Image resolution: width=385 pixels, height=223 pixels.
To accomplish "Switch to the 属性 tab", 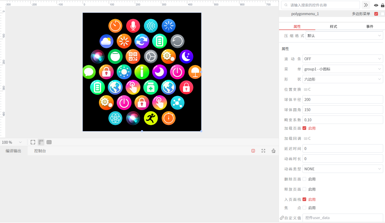I will click(x=297, y=26).
